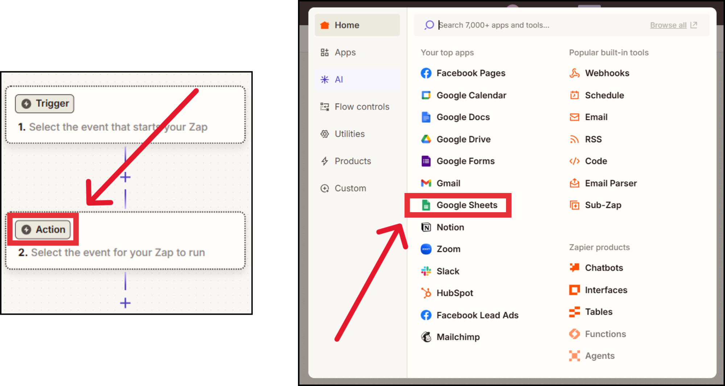Open the Facebook Pages app
725x386 pixels.
[x=463, y=73]
